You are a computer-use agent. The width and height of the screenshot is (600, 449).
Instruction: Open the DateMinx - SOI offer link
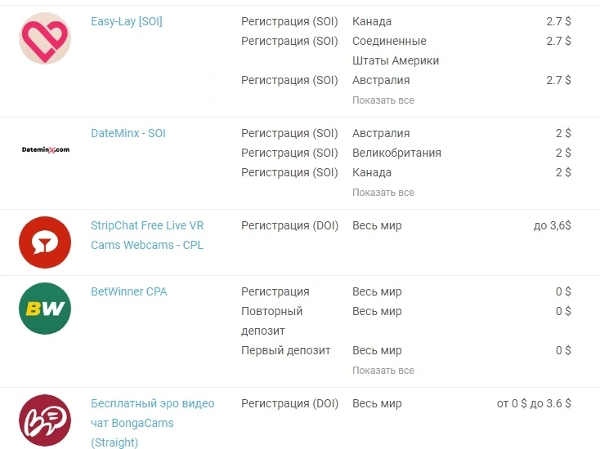[128, 133]
